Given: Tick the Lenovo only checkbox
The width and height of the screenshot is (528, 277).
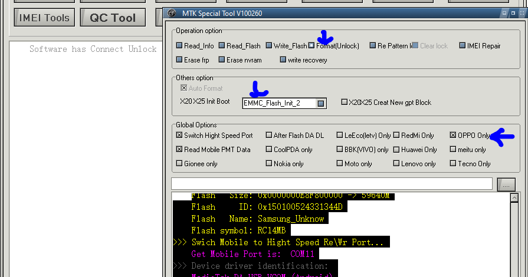Looking at the screenshot, I should (396, 163).
